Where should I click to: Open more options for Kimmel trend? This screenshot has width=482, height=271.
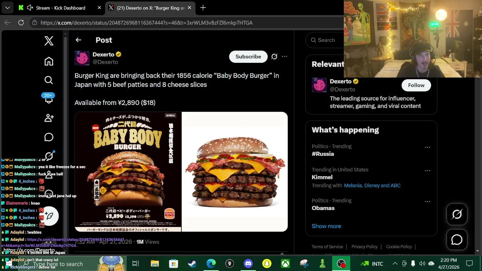[x=427, y=171]
